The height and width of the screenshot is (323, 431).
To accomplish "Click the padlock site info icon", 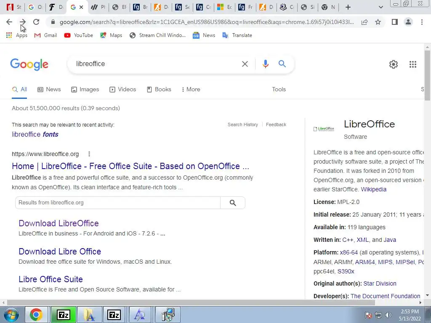I will pyautogui.click(x=53, y=22).
